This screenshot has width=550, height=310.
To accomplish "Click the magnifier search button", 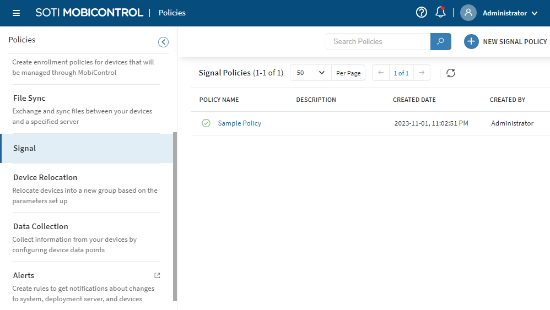I will (x=440, y=41).
